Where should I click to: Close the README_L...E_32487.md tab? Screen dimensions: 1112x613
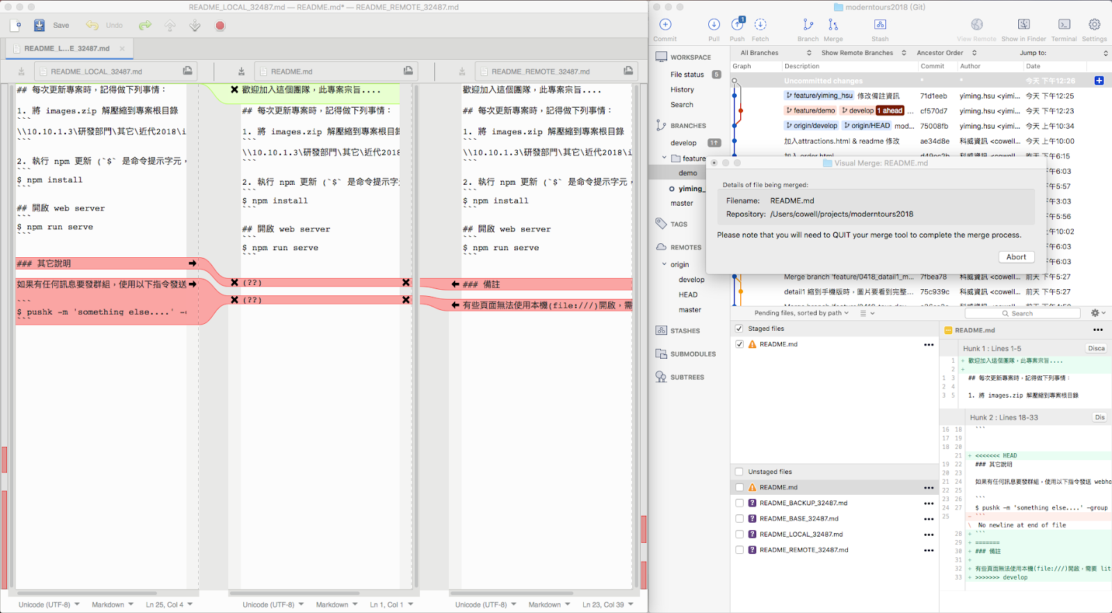[122, 49]
